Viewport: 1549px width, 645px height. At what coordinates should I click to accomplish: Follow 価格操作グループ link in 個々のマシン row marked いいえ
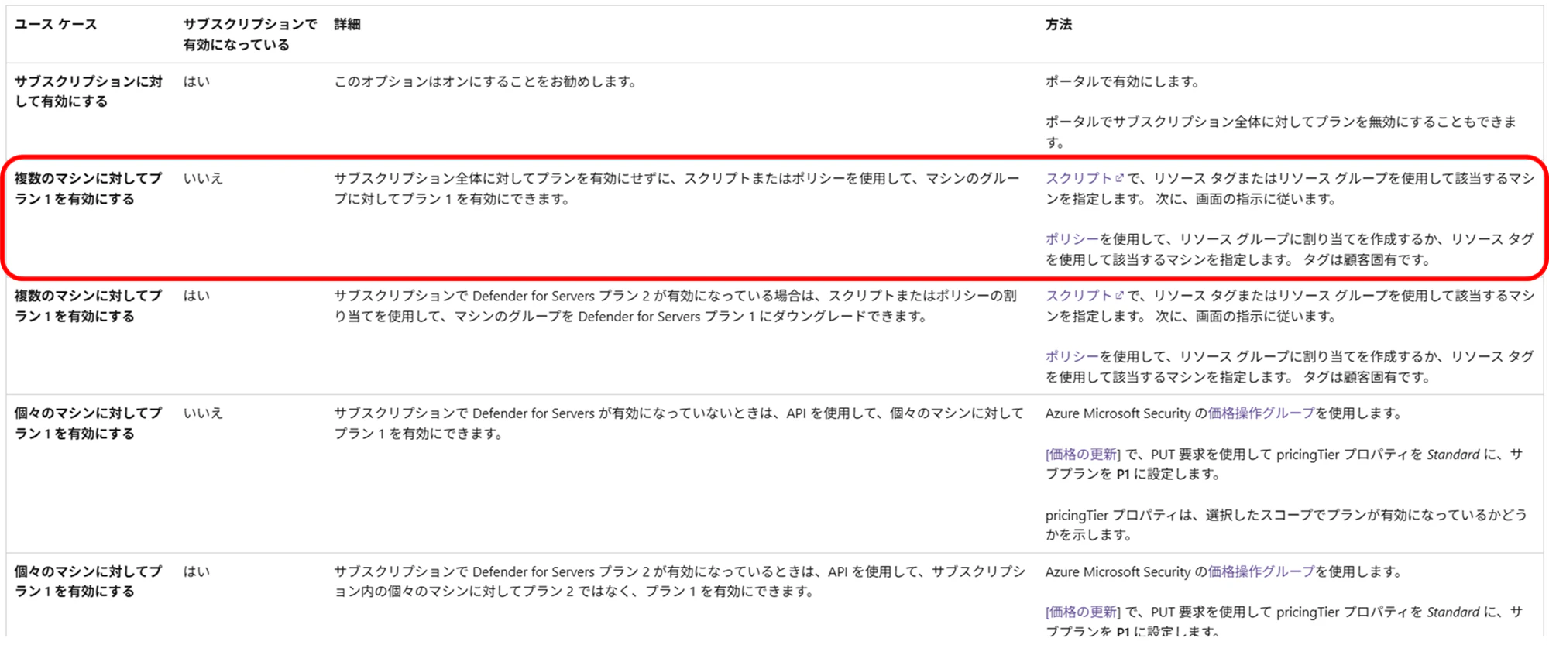pyautogui.click(x=1261, y=413)
